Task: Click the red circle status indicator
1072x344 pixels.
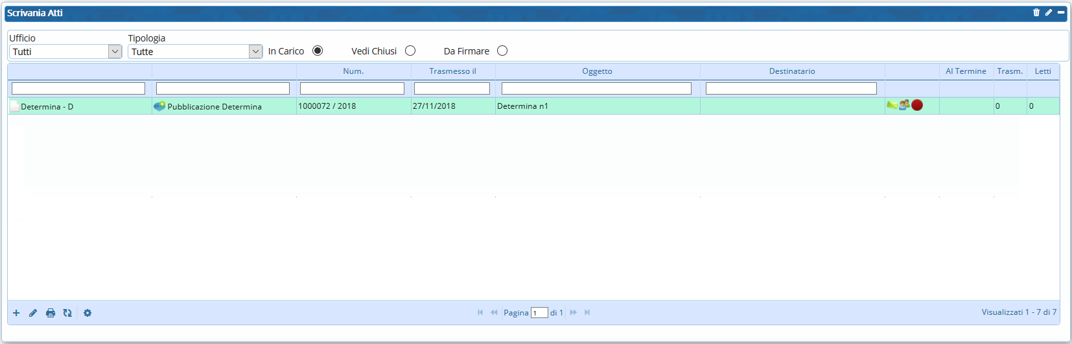Action: point(917,105)
